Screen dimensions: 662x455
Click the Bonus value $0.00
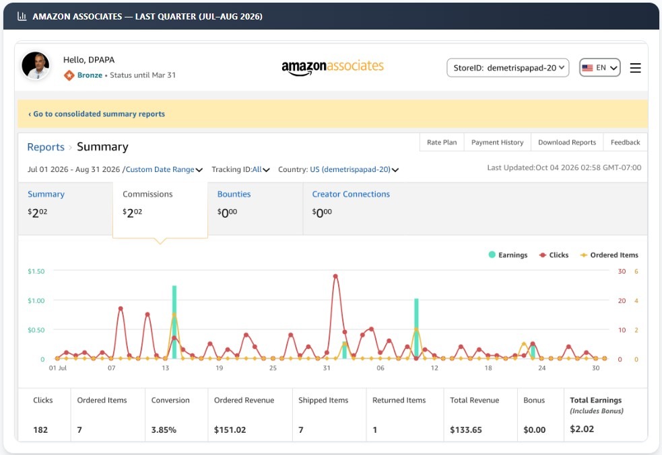(535, 429)
